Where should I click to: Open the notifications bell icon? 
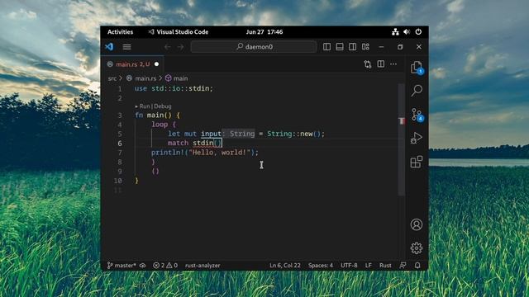pyautogui.click(x=417, y=266)
